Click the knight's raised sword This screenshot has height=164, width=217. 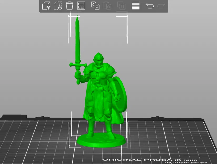click(x=77, y=39)
